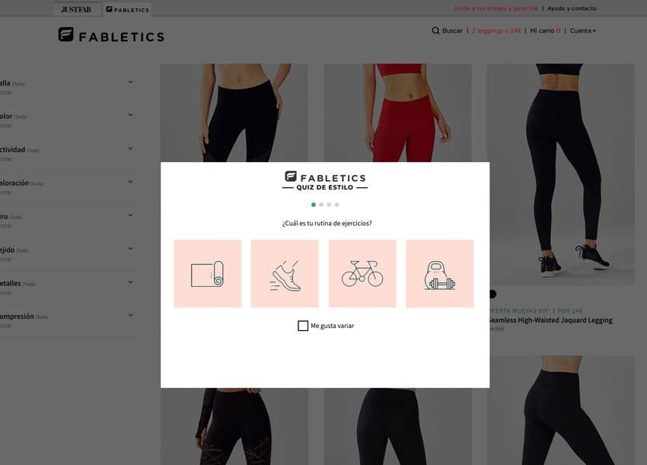Open the 'Ayuda y contacto' link

(572, 8)
